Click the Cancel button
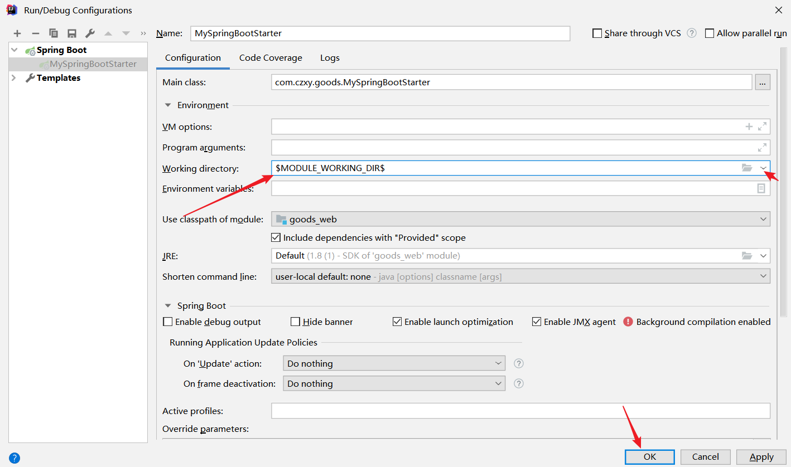791x467 pixels. pyautogui.click(x=706, y=456)
